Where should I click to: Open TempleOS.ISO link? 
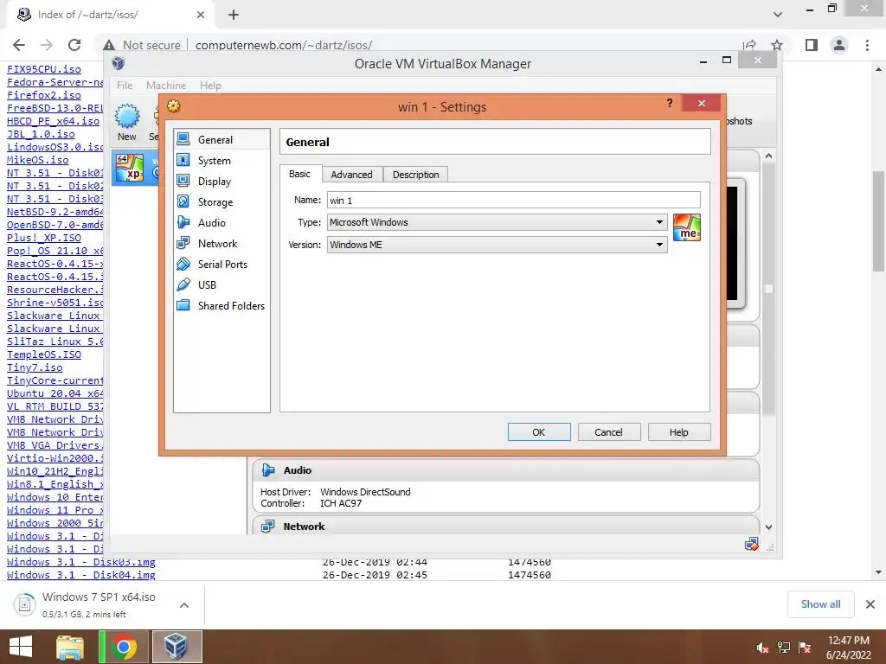pos(44,354)
